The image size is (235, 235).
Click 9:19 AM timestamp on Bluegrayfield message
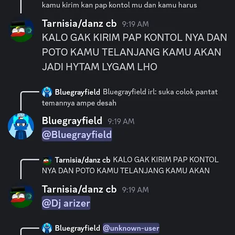pos(121,121)
